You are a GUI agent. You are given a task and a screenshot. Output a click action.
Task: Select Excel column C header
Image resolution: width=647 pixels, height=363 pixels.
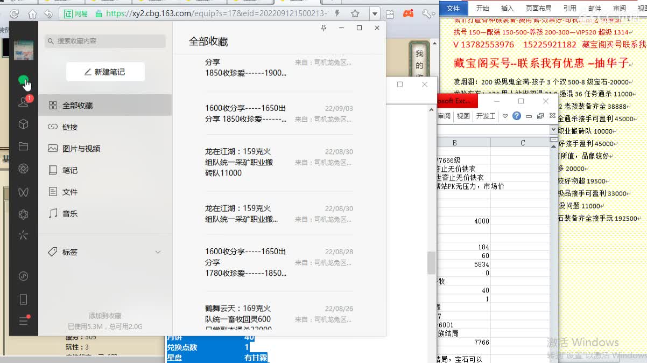click(x=523, y=143)
